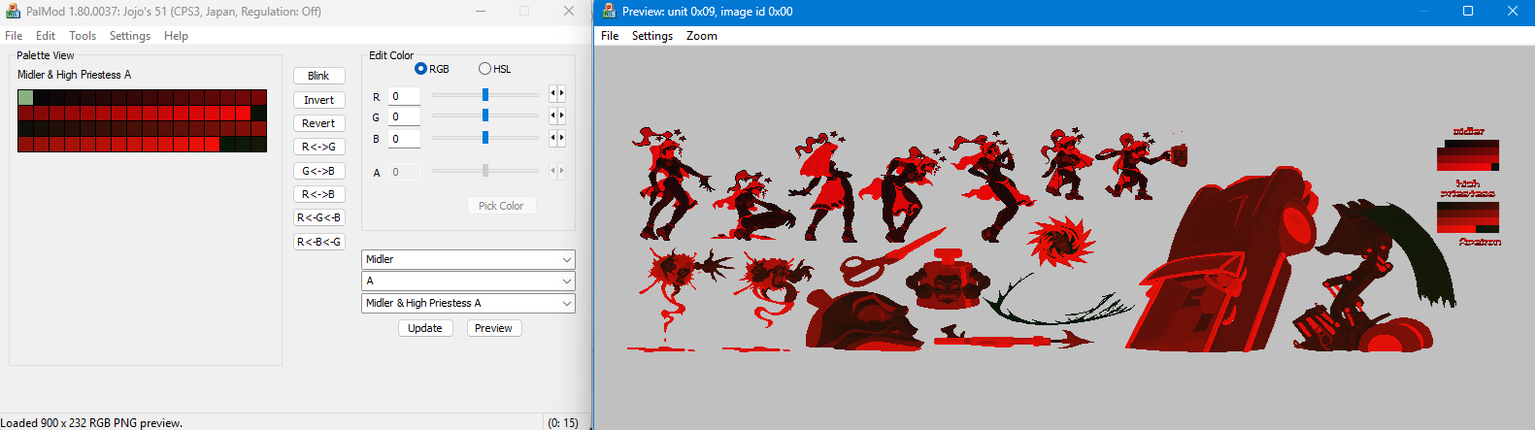Maximize the Preview window
The image size is (1535, 430).
pos(1468,12)
